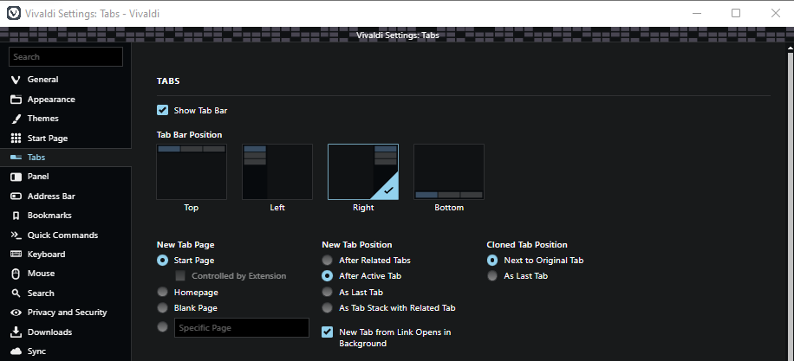Click the Keyboard settings icon

[x=16, y=254]
